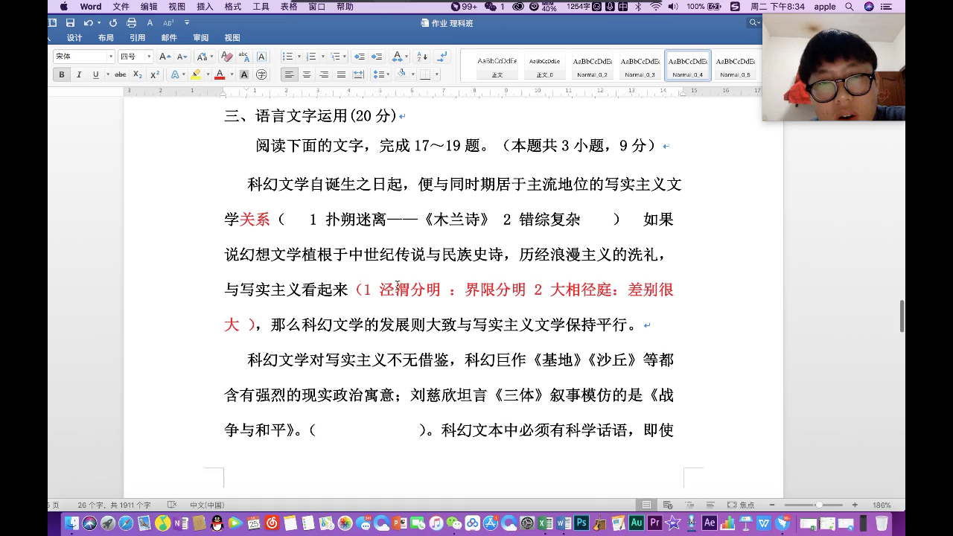Click the print icon in quick access toolbar
Image resolution: width=953 pixels, height=536 pixels.
[x=132, y=23]
